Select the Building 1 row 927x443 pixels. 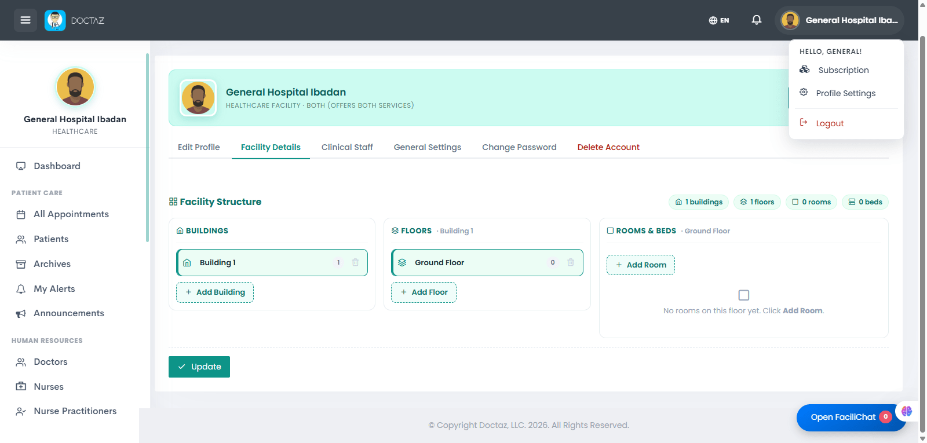272,263
